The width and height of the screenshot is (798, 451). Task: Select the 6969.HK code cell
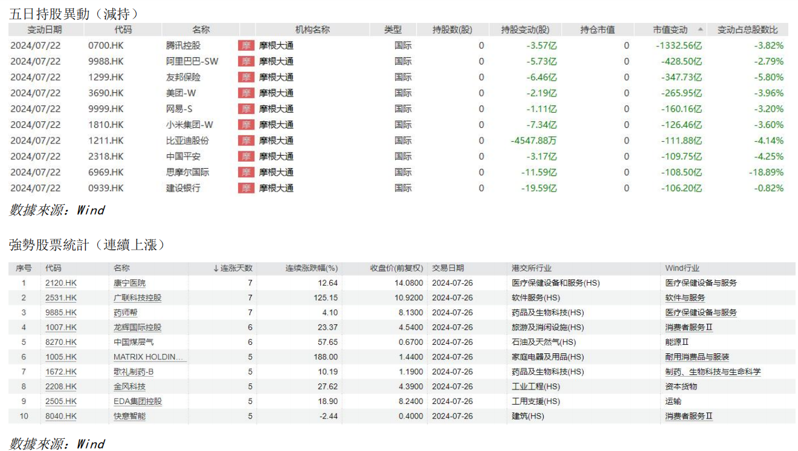coord(106,172)
